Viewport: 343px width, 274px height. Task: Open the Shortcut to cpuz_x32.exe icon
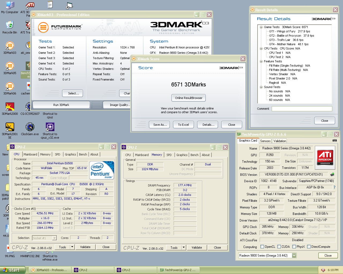[50, 131]
